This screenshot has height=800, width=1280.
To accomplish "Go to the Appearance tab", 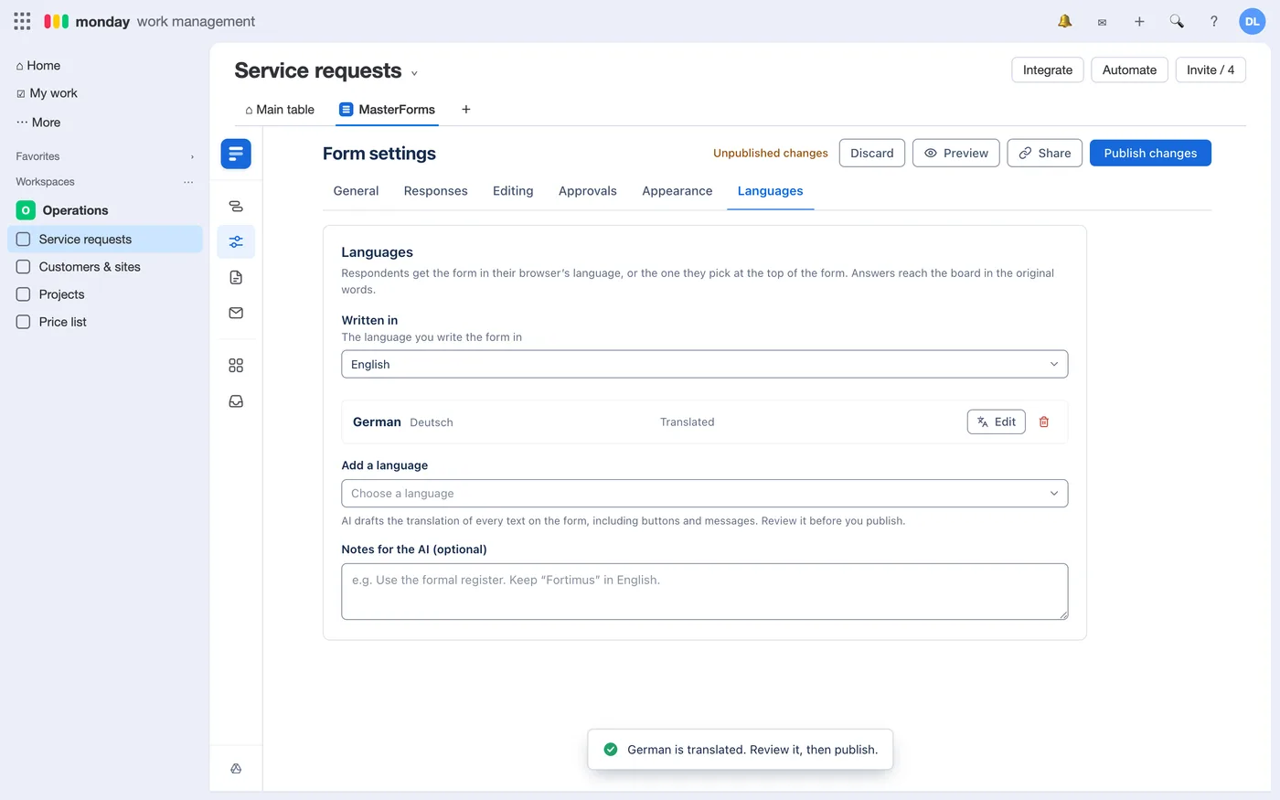I will click(677, 191).
